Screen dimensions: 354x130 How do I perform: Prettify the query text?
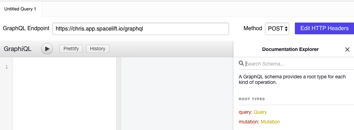[x=71, y=49]
